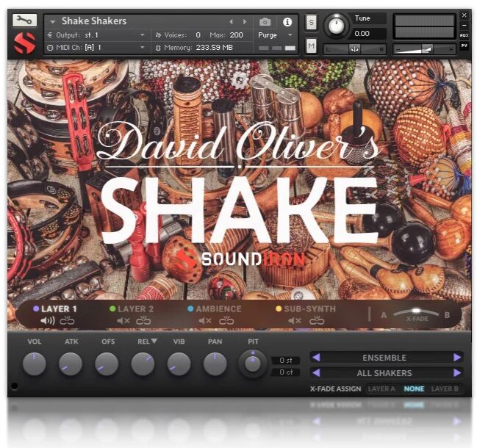Open the REL knob mode dropdown arrow
The image size is (477, 448).
(x=155, y=342)
